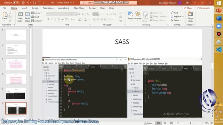The width and height of the screenshot is (223, 125).
Task: Switch to the Review tab
Action: [x=92, y=8]
